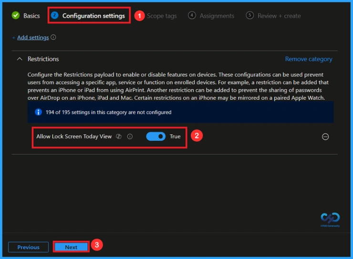Click the Restrictions heading text
This screenshot has width=353, height=259.
point(43,59)
